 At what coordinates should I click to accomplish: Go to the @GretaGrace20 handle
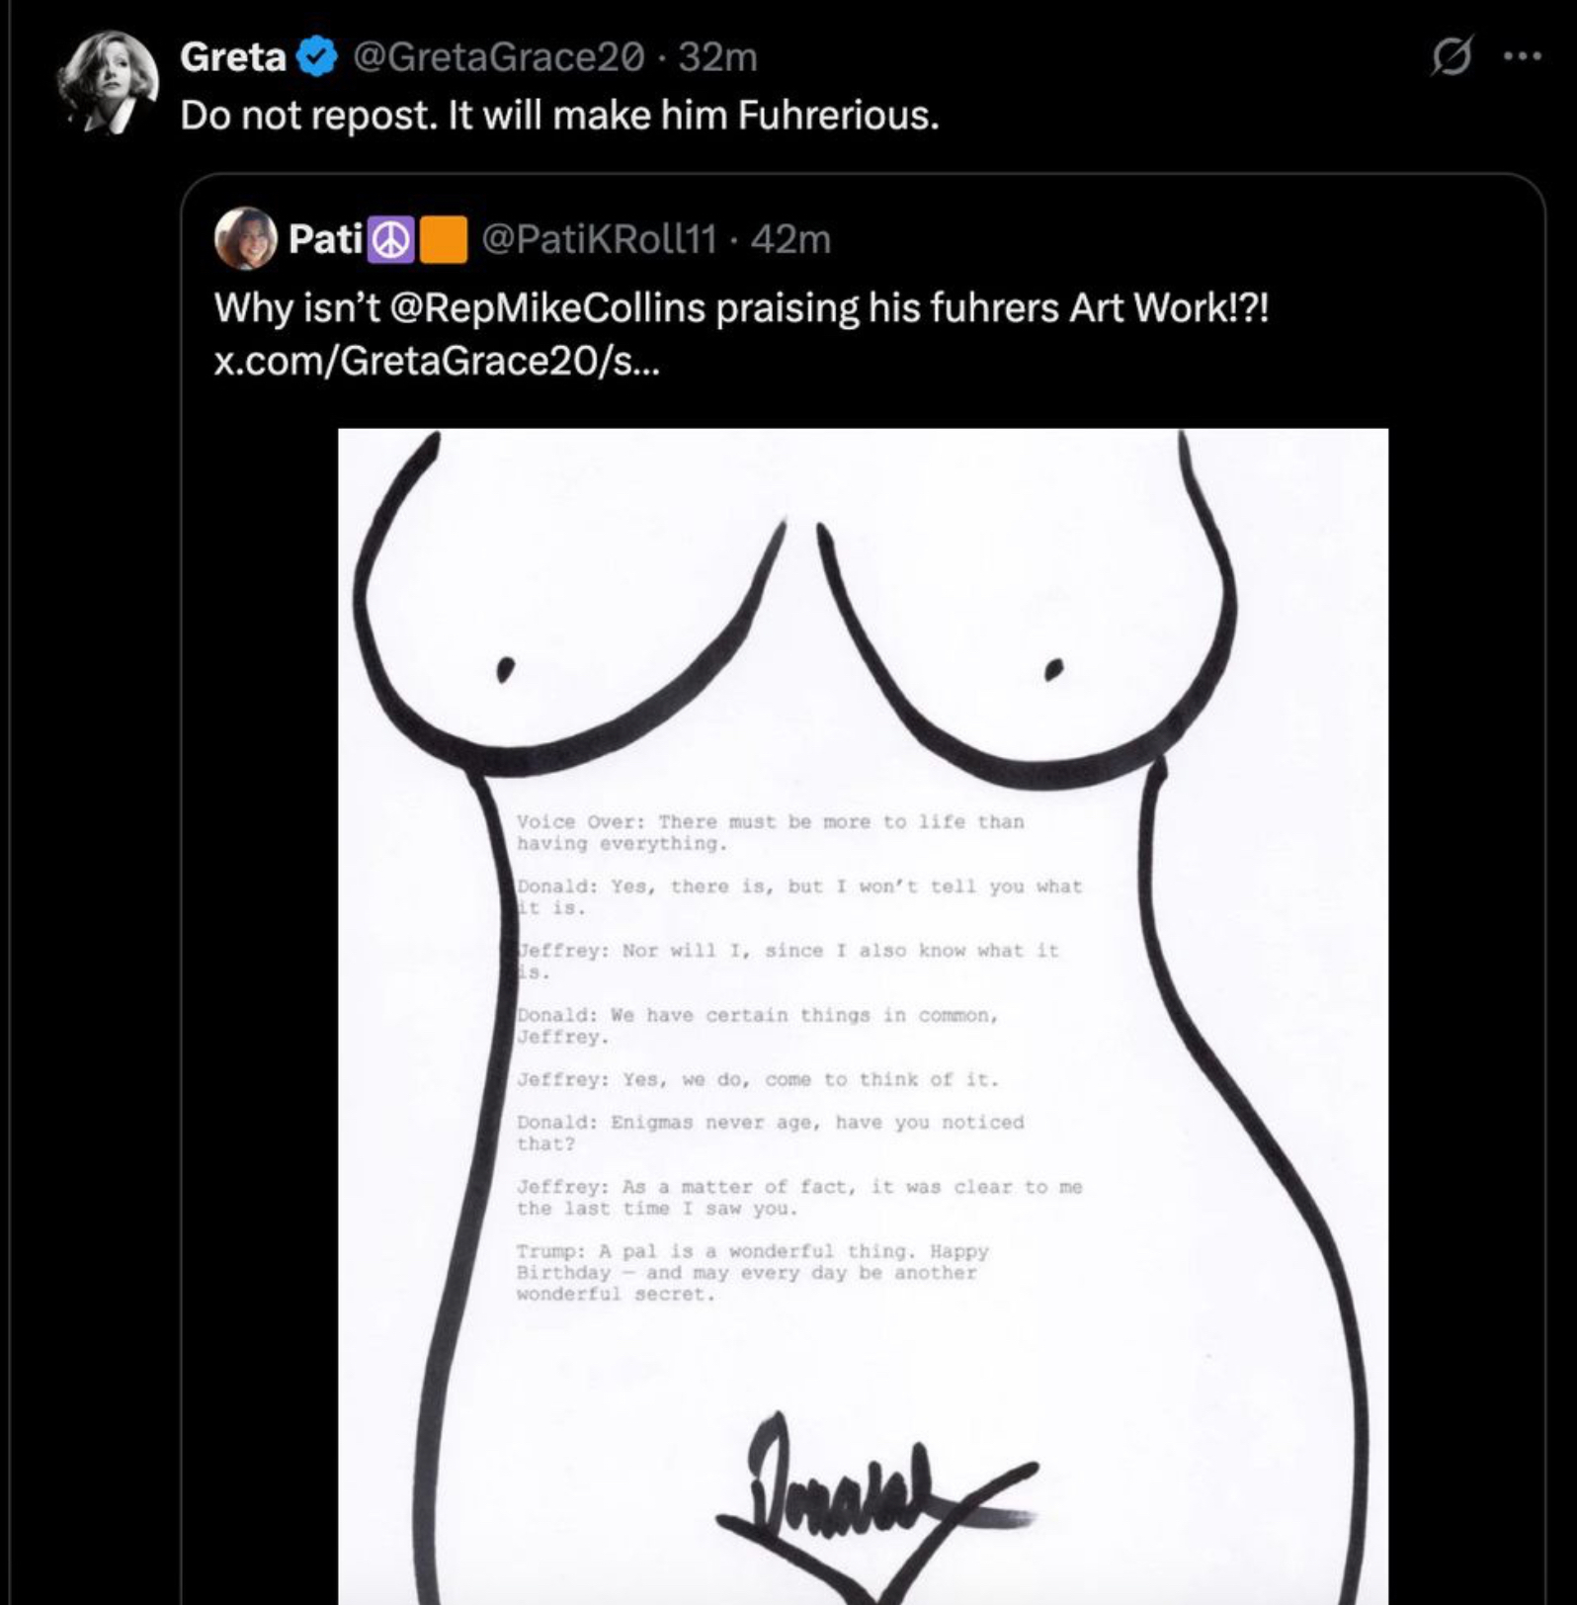click(x=497, y=57)
